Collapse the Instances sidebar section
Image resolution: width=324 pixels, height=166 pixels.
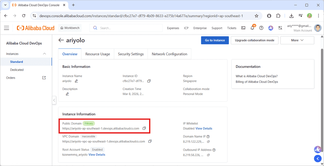pyautogui.click(x=44, y=53)
